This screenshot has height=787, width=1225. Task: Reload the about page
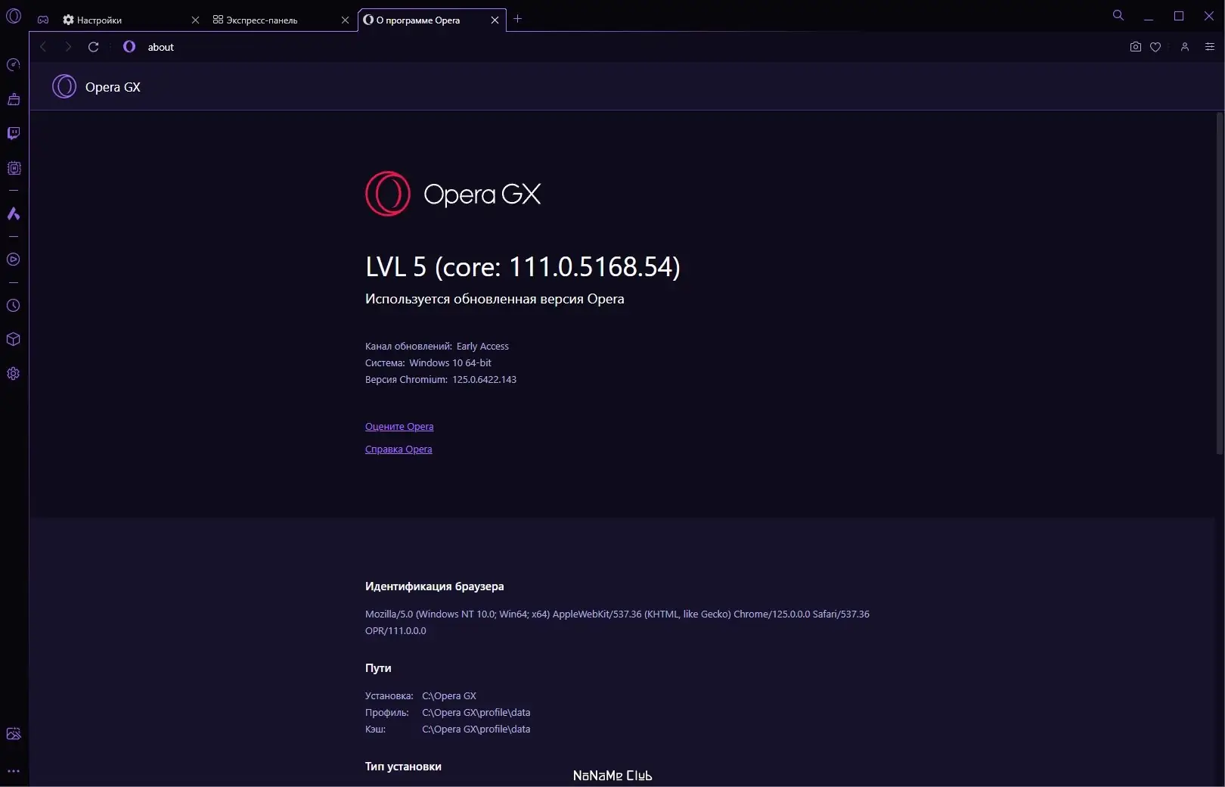pos(94,47)
